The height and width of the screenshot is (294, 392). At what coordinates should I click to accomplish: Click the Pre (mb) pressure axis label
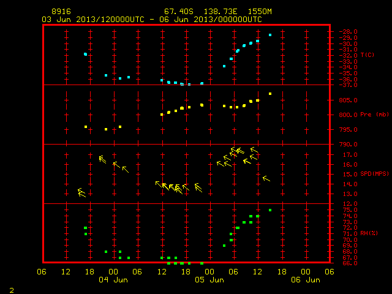pos(374,115)
